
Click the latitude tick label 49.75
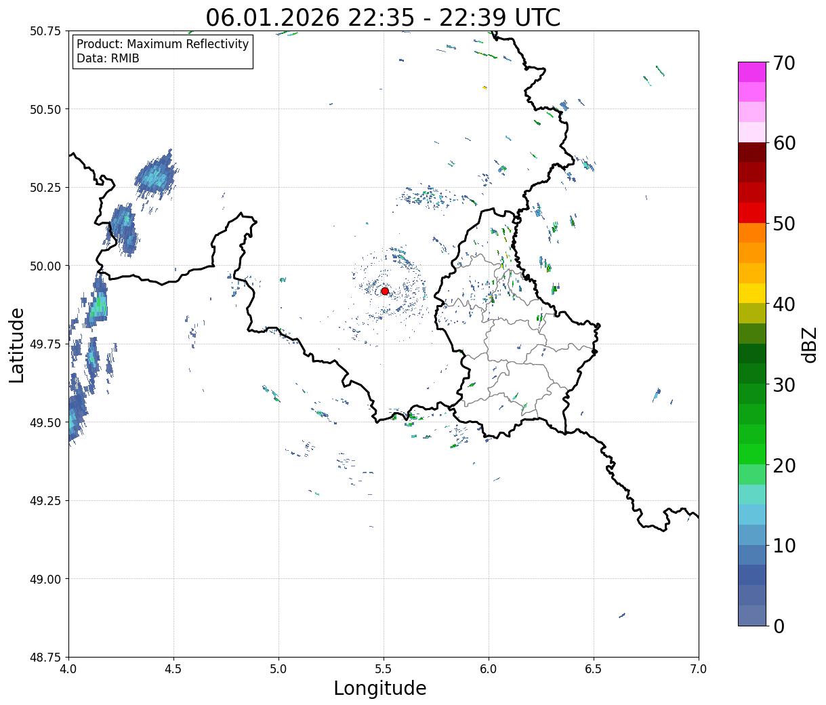click(x=45, y=344)
